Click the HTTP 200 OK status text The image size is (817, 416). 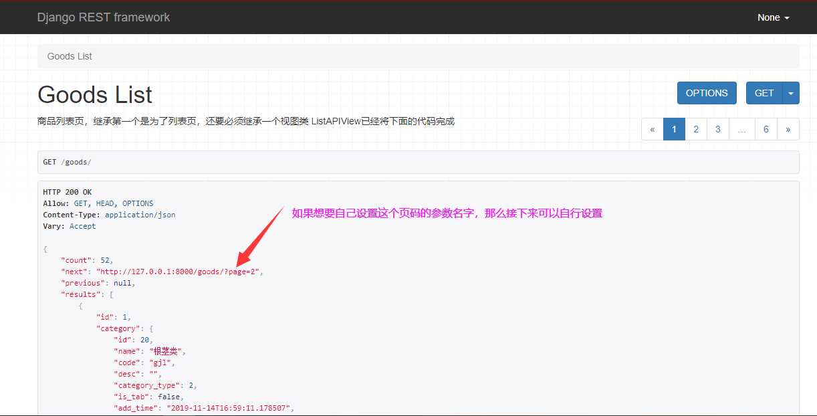[68, 192]
